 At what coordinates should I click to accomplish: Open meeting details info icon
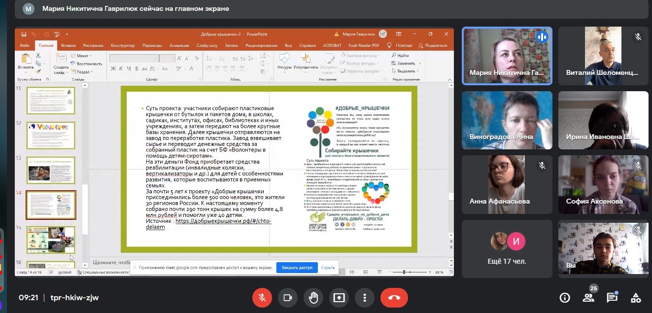click(x=565, y=298)
